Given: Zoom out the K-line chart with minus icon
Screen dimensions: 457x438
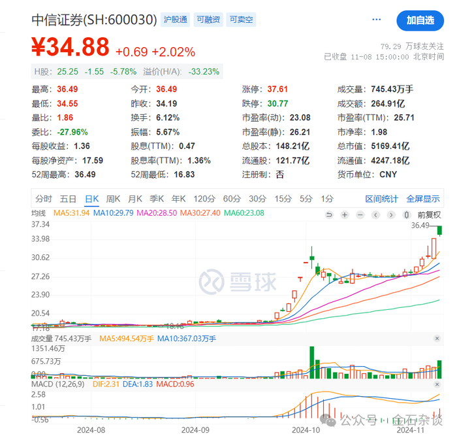Looking at the screenshot, I should coord(360,215).
